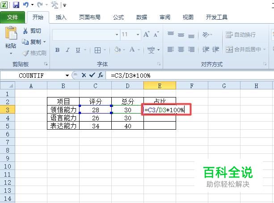
Task: Click the 粘贴 paste clipboard icon
Action: coord(11,33)
